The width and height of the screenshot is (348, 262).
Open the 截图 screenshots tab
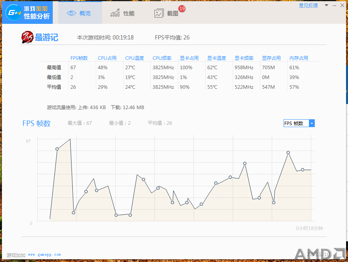click(167, 13)
